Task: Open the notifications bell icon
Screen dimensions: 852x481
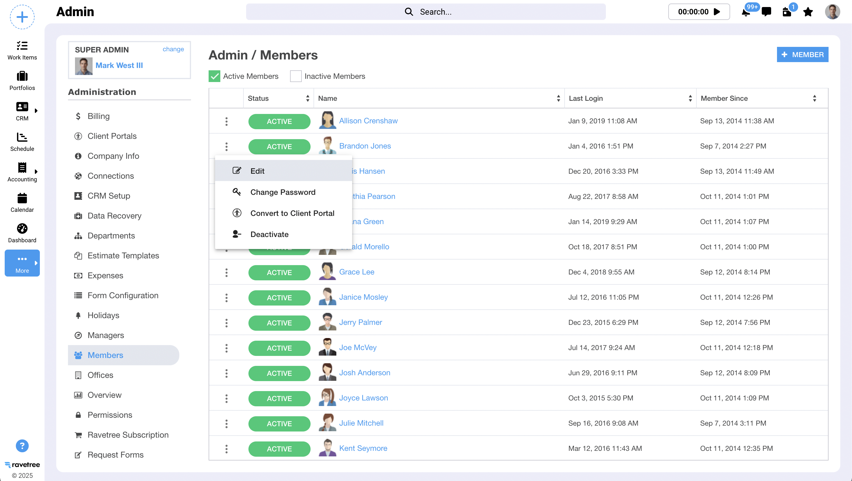Action: [745, 13]
